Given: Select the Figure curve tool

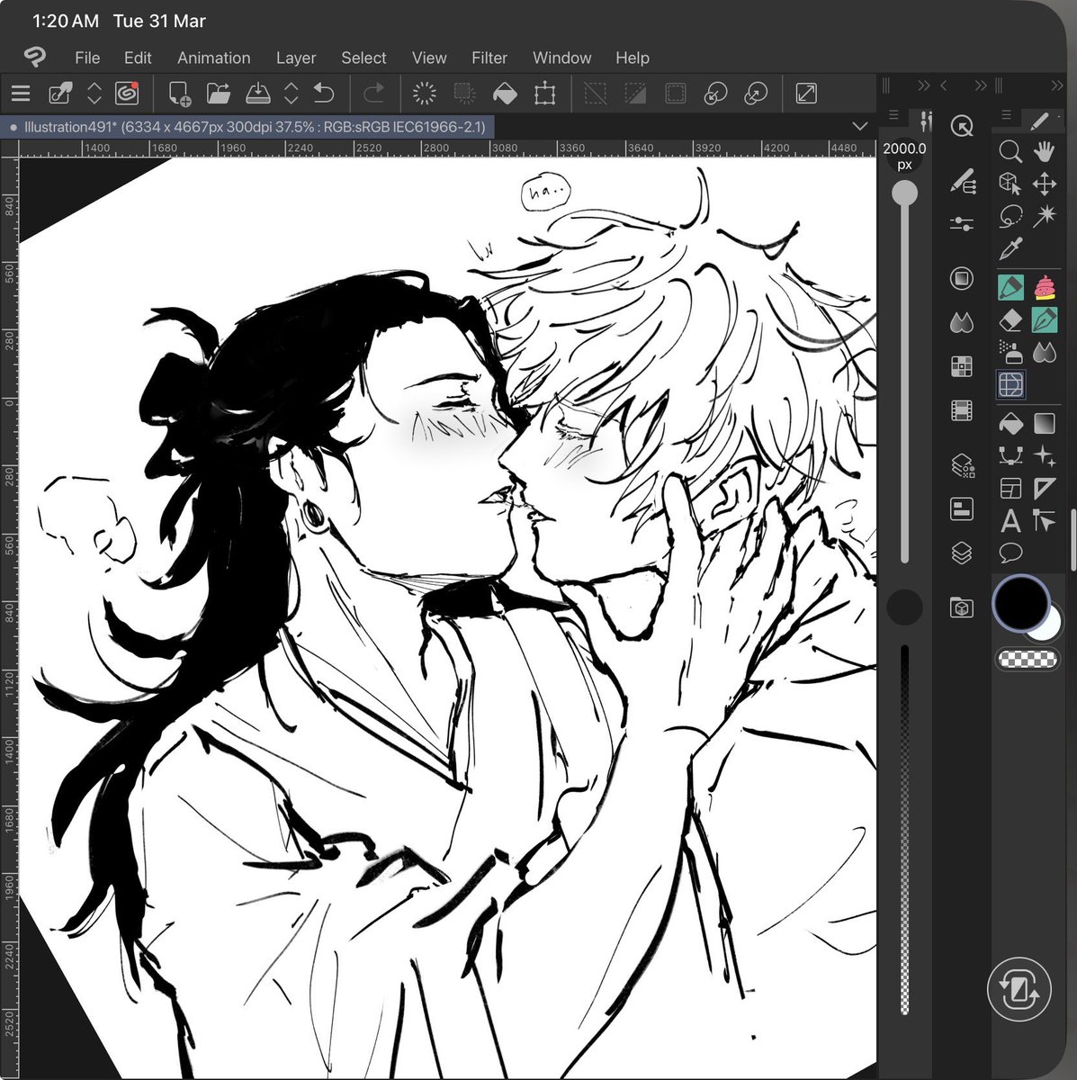Looking at the screenshot, I should (x=1010, y=455).
